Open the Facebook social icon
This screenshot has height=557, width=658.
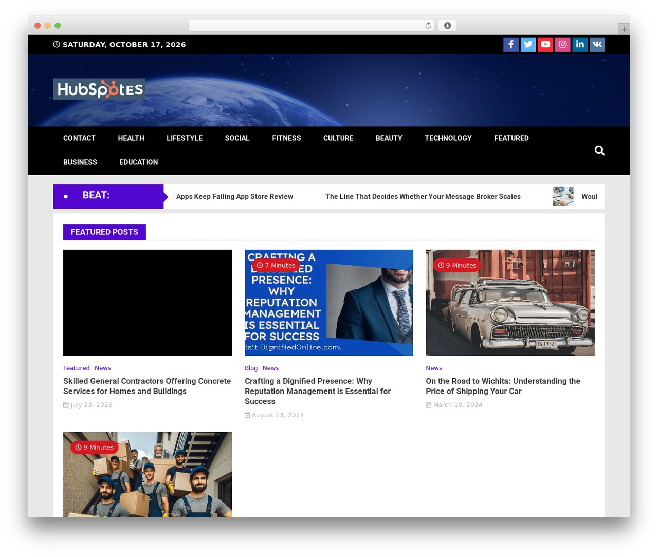coord(511,45)
